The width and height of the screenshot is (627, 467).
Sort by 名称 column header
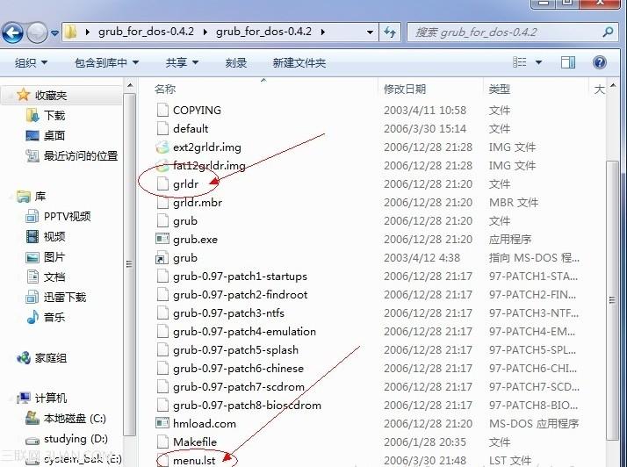(x=165, y=89)
